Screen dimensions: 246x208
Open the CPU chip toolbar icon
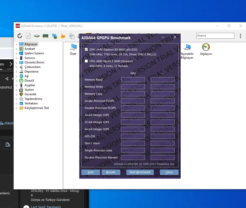point(37,36)
